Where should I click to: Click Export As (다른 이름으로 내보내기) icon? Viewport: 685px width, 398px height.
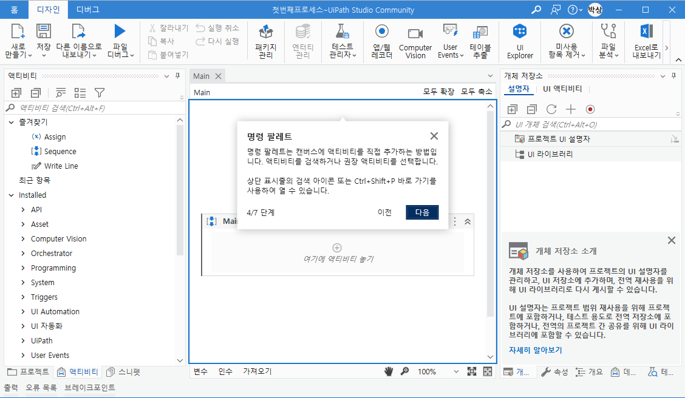tap(78, 32)
